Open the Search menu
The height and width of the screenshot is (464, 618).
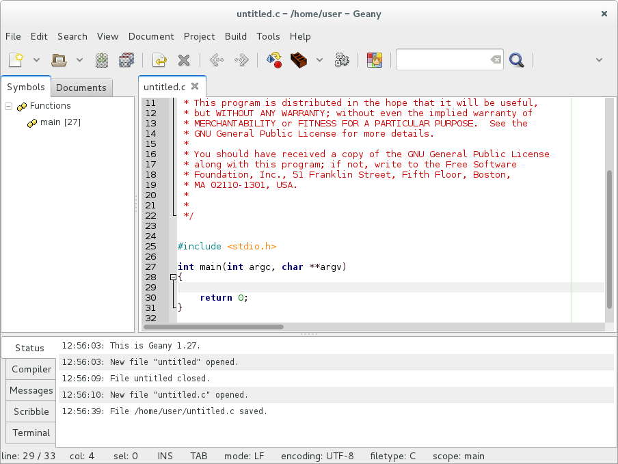click(x=72, y=36)
